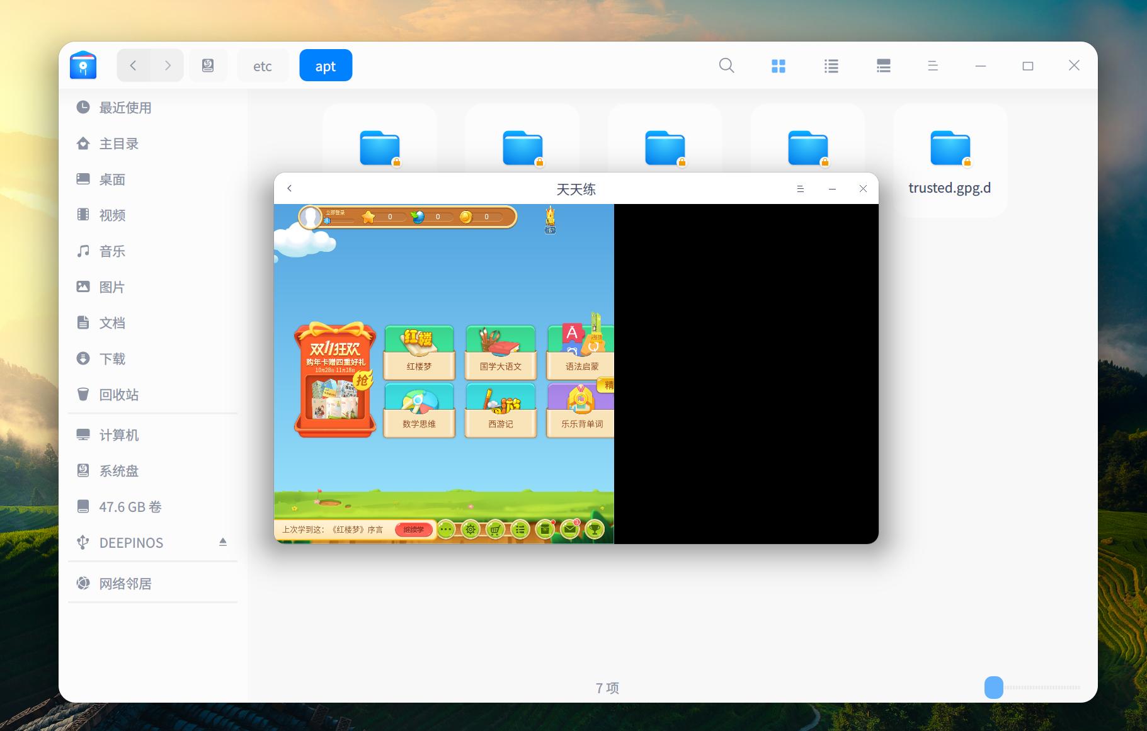Open the trophy bubble icon in 天天练

(x=595, y=530)
